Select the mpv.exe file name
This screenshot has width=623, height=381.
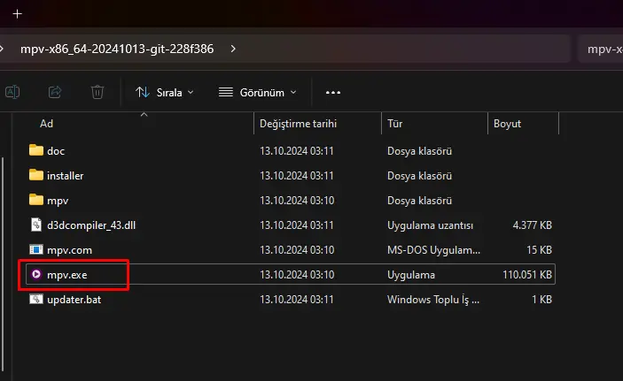67,275
